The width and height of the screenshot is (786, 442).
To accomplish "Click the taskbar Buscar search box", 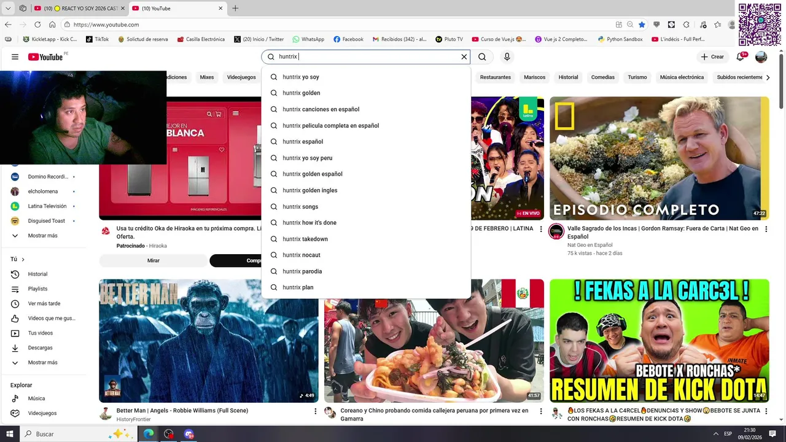I will [77, 434].
